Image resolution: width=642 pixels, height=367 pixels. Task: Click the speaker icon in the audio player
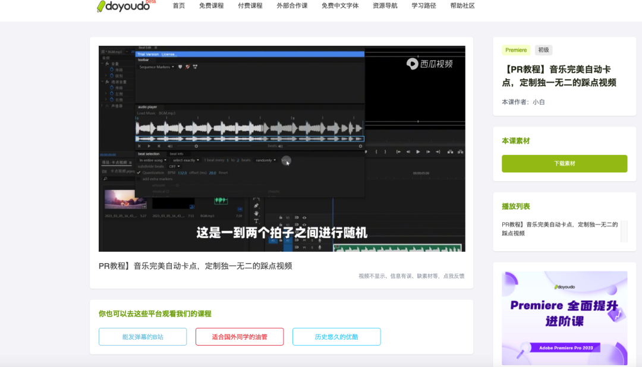tap(170, 145)
